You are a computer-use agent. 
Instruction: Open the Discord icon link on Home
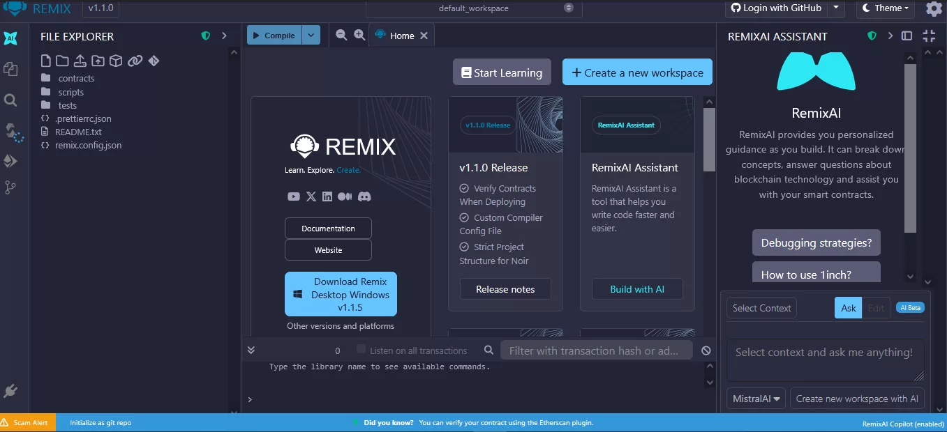pos(364,196)
